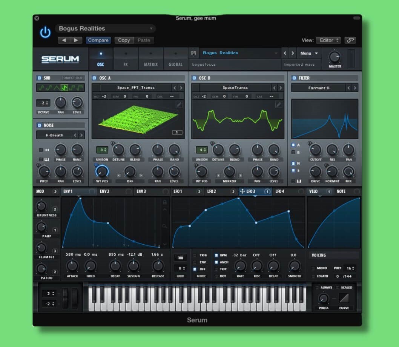Click the Compare button
The height and width of the screenshot is (347, 399).
[98, 40]
